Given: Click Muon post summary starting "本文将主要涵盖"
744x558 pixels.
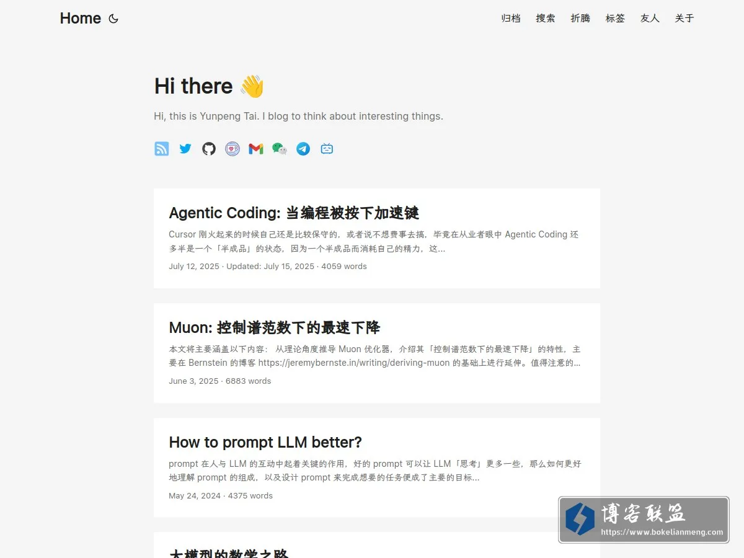Looking at the screenshot, I should [x=374, y=356].
